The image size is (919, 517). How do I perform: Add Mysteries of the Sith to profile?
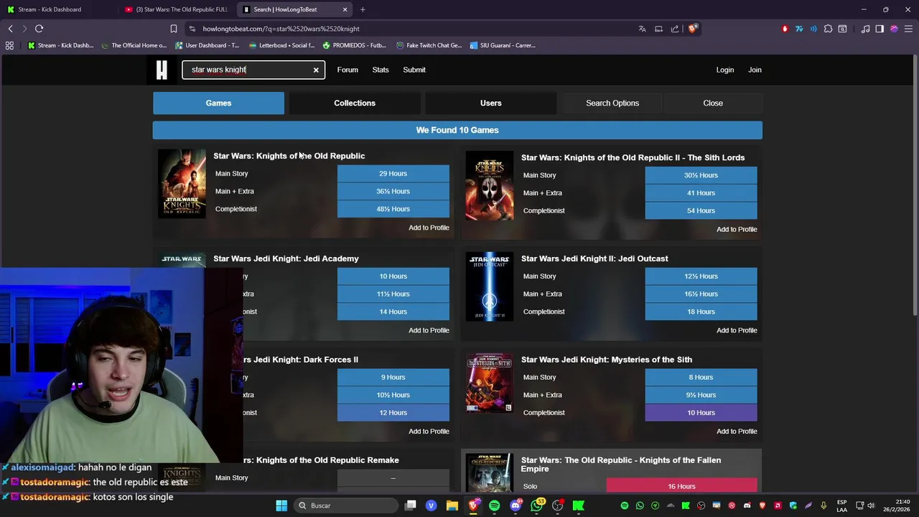737,432
